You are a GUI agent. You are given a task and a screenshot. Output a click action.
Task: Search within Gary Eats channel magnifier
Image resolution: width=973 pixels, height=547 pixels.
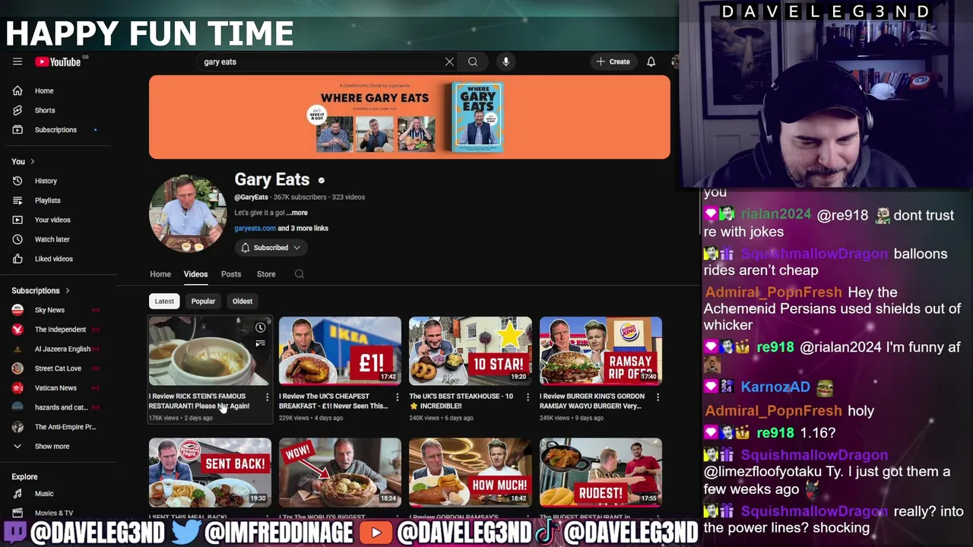[x=300, y=274]
